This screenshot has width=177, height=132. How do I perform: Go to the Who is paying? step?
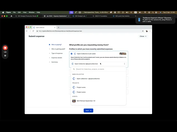point(56,45)
